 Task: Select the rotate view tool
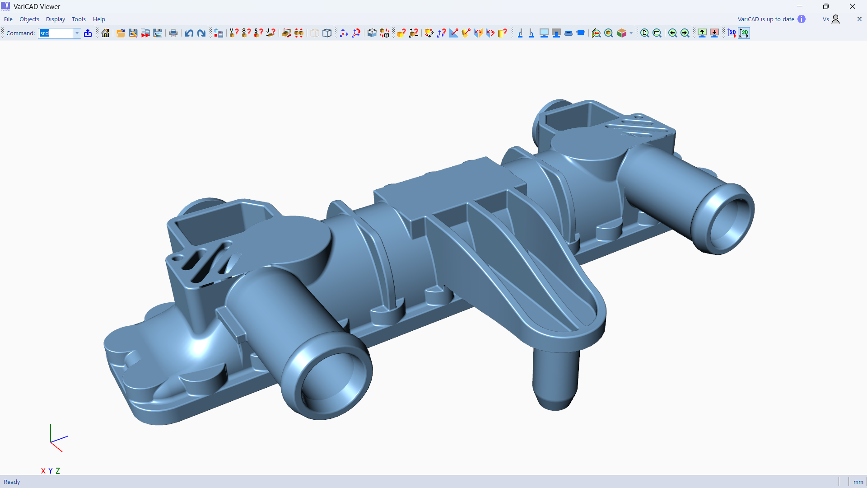pyautogui.click(x=356, y=33)
